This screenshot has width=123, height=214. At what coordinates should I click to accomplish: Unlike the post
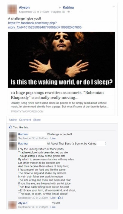coord(13,120)
